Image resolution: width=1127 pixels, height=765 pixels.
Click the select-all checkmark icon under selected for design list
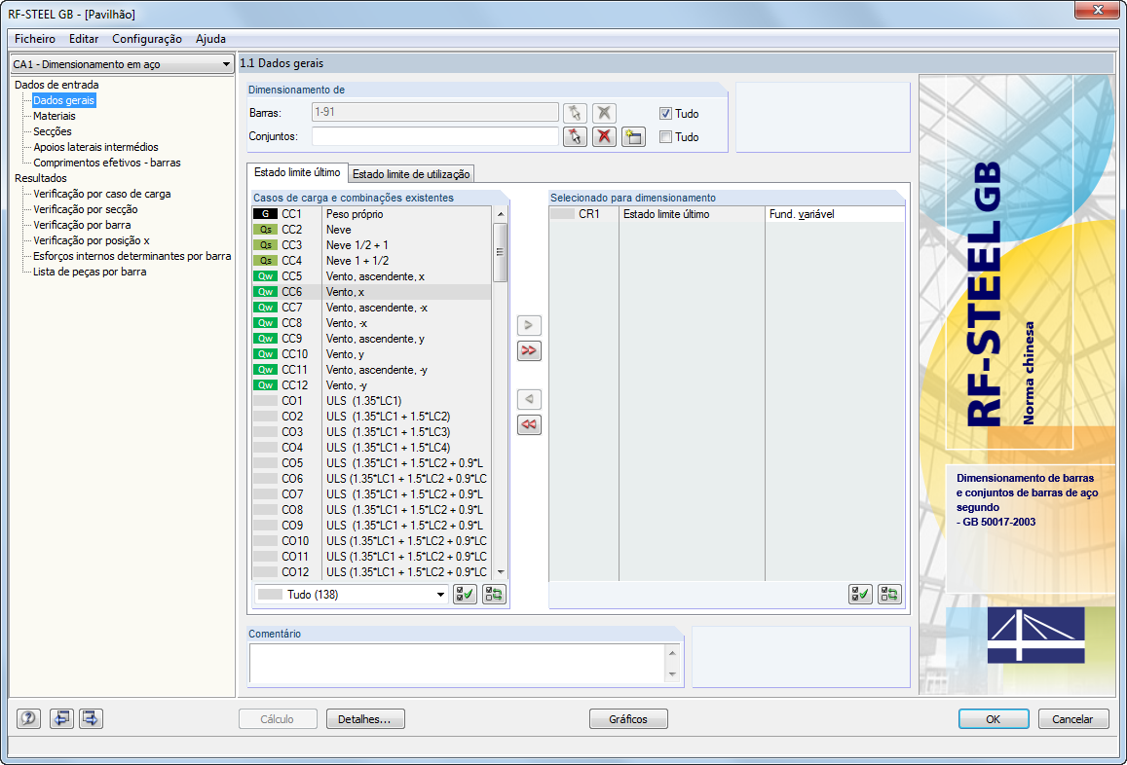(x=860, y=594)
